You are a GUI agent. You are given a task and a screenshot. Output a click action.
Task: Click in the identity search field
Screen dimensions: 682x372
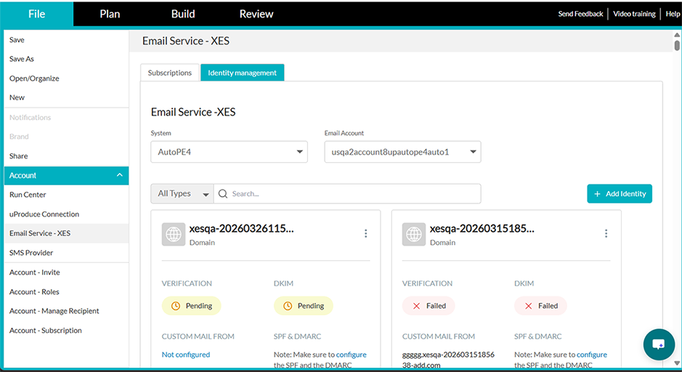pos(352,194)
